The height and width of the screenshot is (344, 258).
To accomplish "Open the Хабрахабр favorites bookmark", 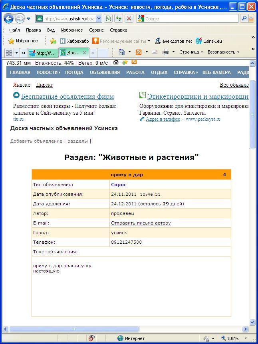I will pyautogui.click(x=74, y=41).
